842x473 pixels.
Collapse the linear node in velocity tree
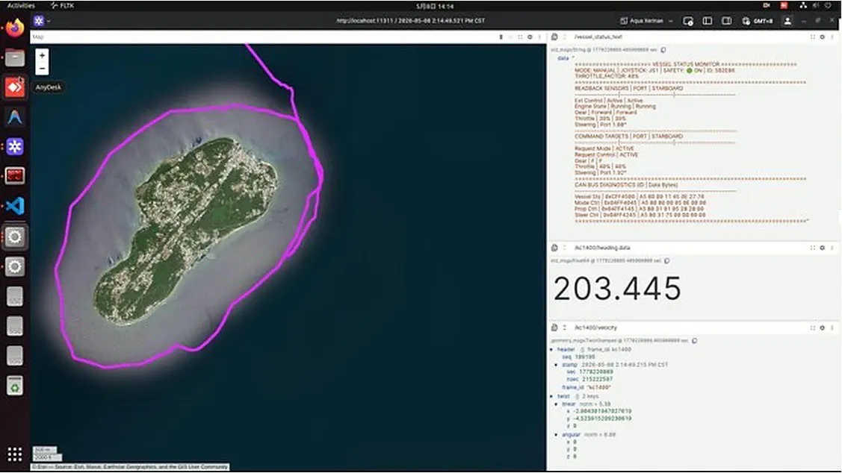coord(557,404)
